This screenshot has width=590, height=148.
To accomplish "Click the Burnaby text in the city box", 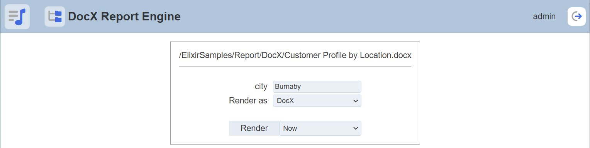I will [x=288, y=86].
